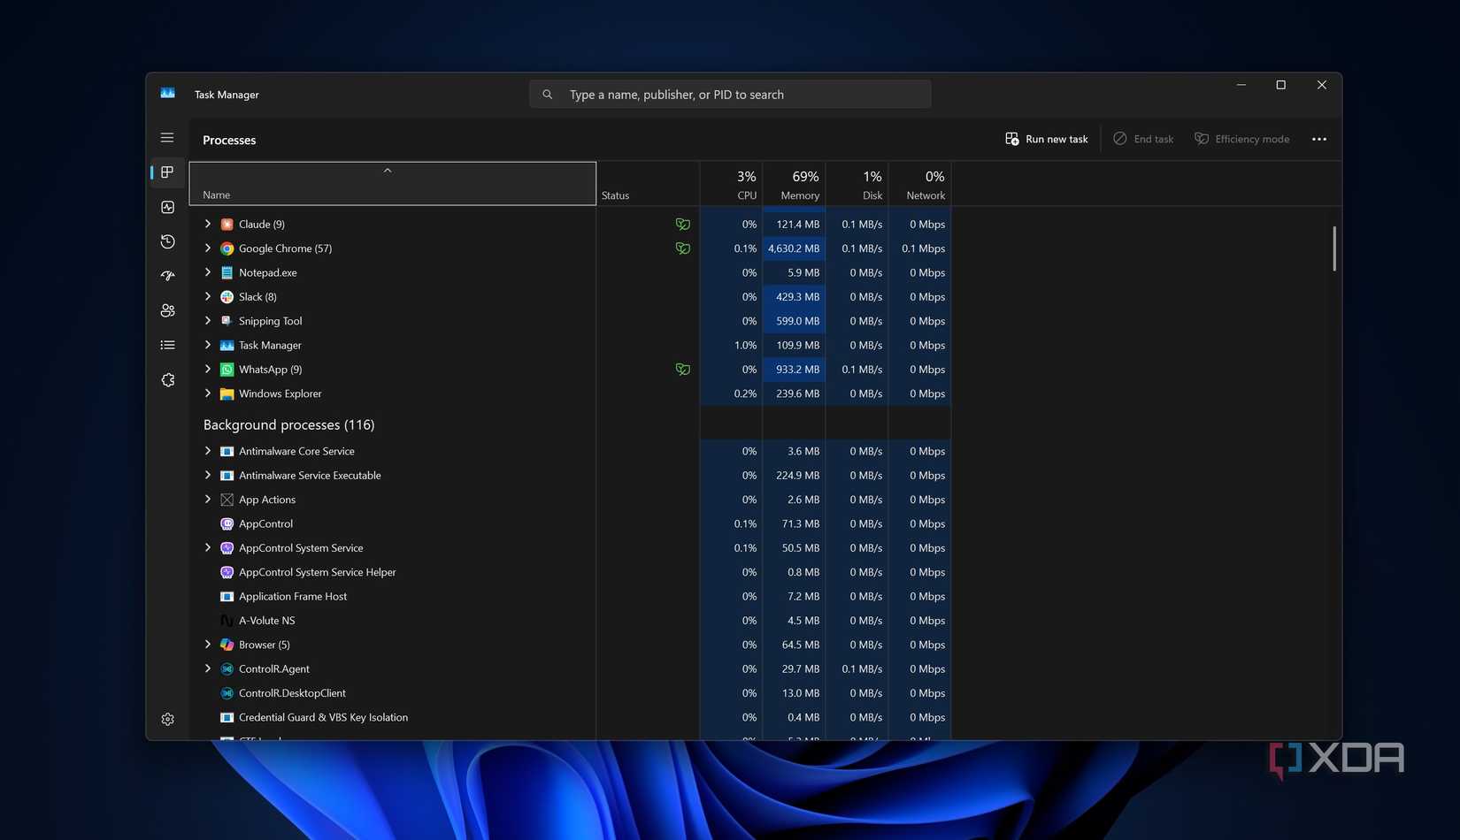The width and height of the screenshot is (1460, 840).
Task: Select ControlR.DesktopClient row
Action: 570,693
